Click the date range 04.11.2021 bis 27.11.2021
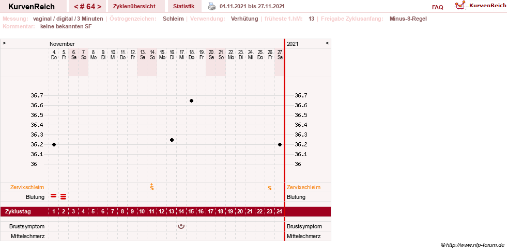 coord(252,7)
